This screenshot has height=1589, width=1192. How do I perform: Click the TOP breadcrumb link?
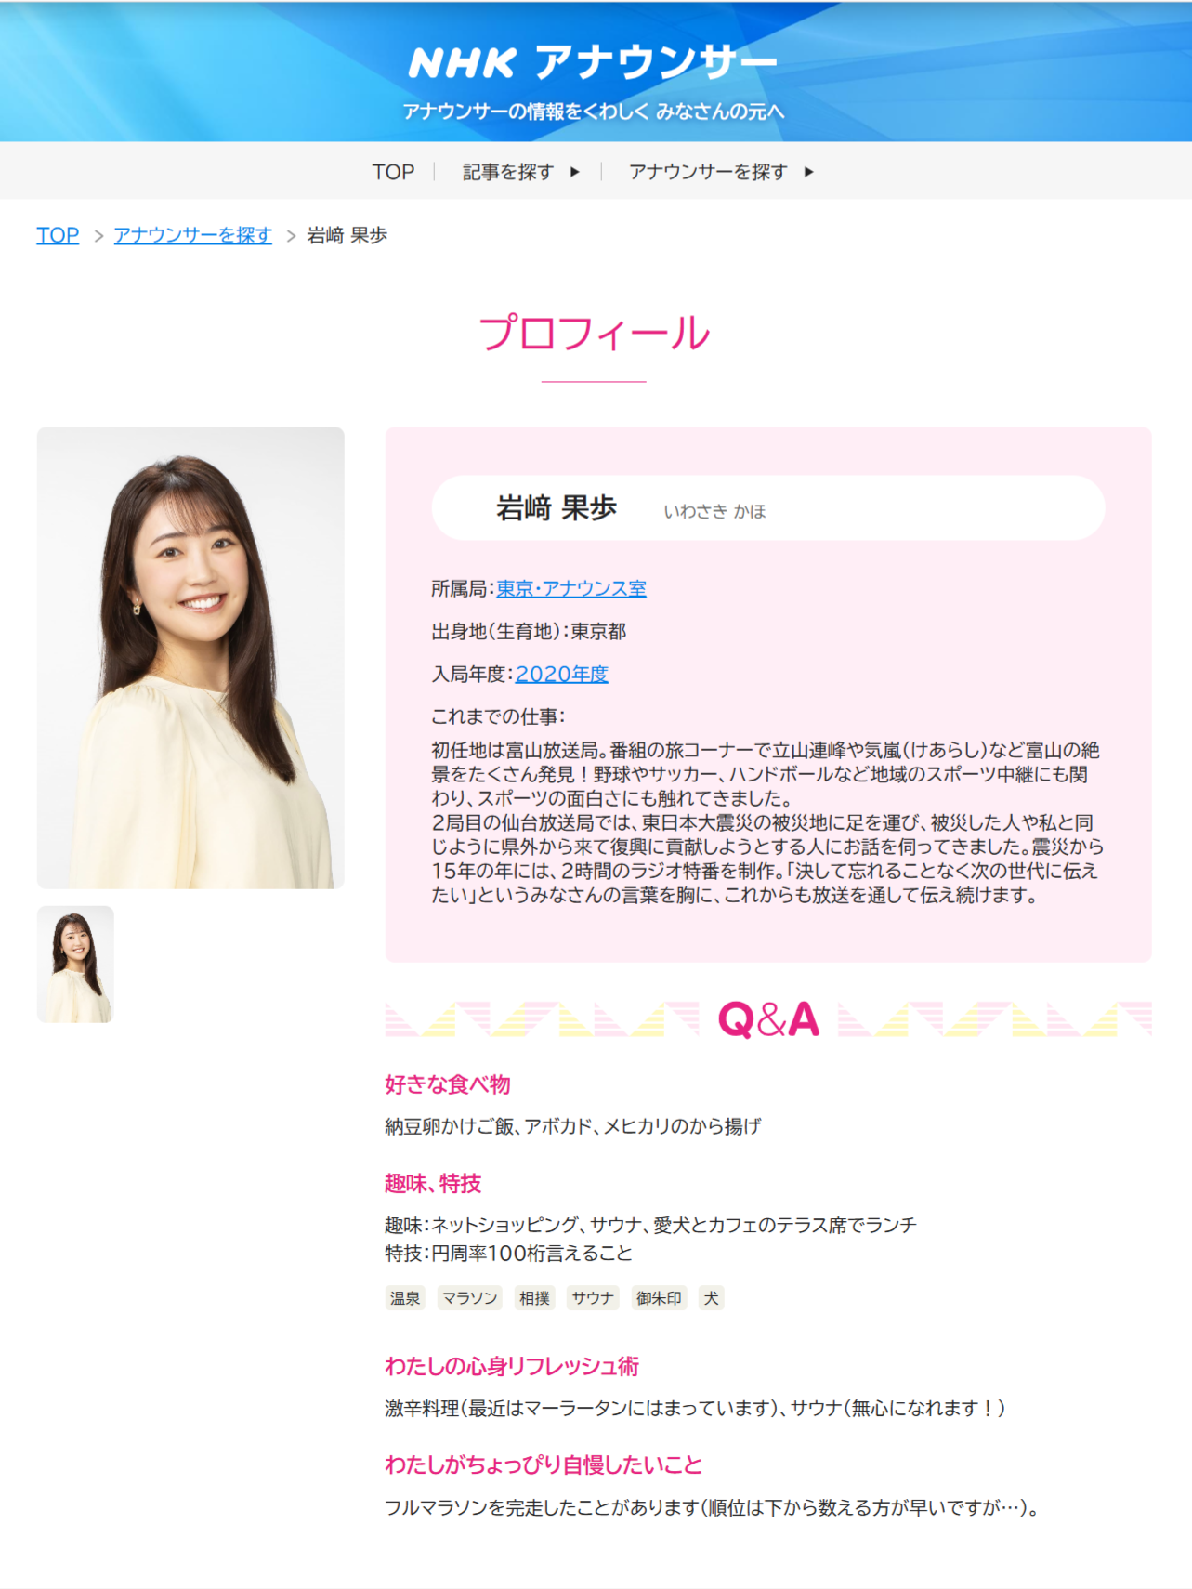click(x=58, y=235)
